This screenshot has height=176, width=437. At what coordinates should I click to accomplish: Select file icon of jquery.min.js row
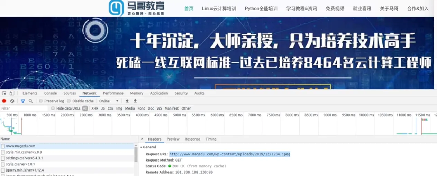point(3,170)
